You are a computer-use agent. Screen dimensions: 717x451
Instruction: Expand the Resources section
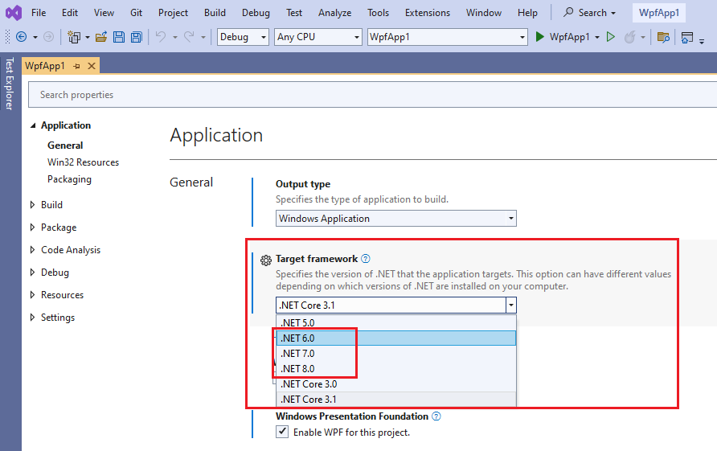click(x=32, y=294)
